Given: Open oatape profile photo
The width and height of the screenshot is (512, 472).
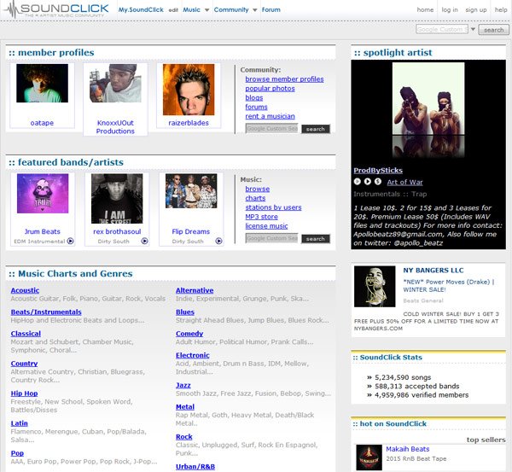Looking at the screenshot, I should (42, 83).
